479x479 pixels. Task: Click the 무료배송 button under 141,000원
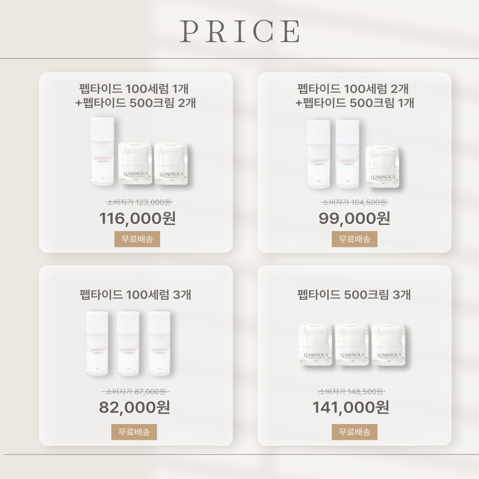[354, 432]
